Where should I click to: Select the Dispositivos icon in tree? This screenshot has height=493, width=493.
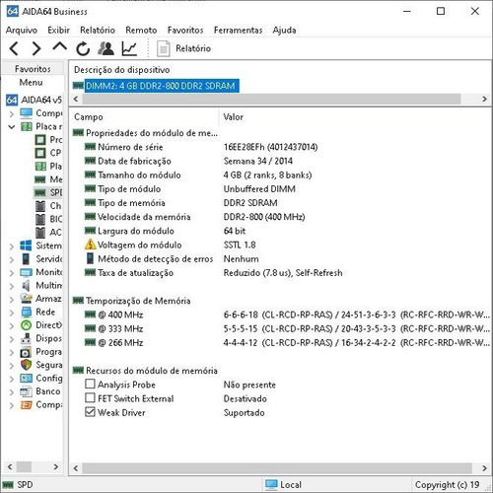coord(26,338)
